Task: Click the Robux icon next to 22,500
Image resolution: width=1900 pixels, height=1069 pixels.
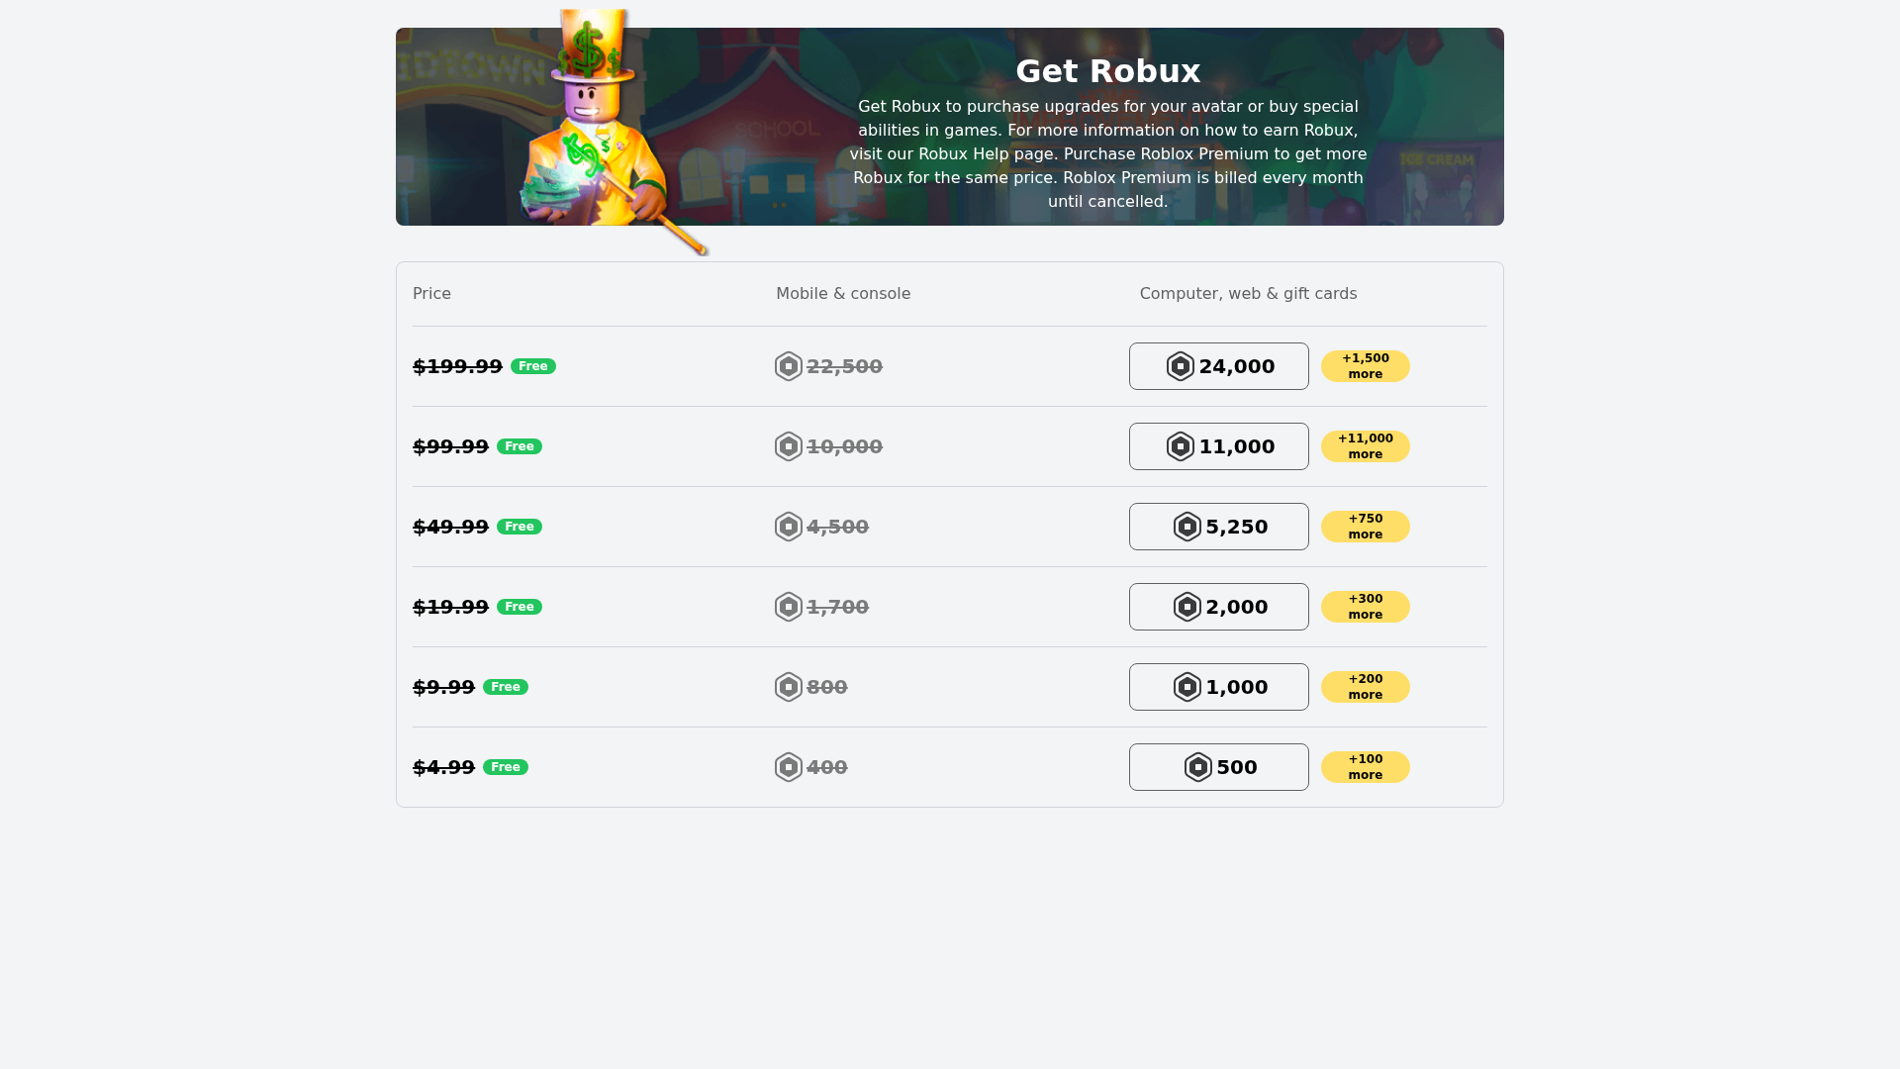Action: click(x=788, y=365)
